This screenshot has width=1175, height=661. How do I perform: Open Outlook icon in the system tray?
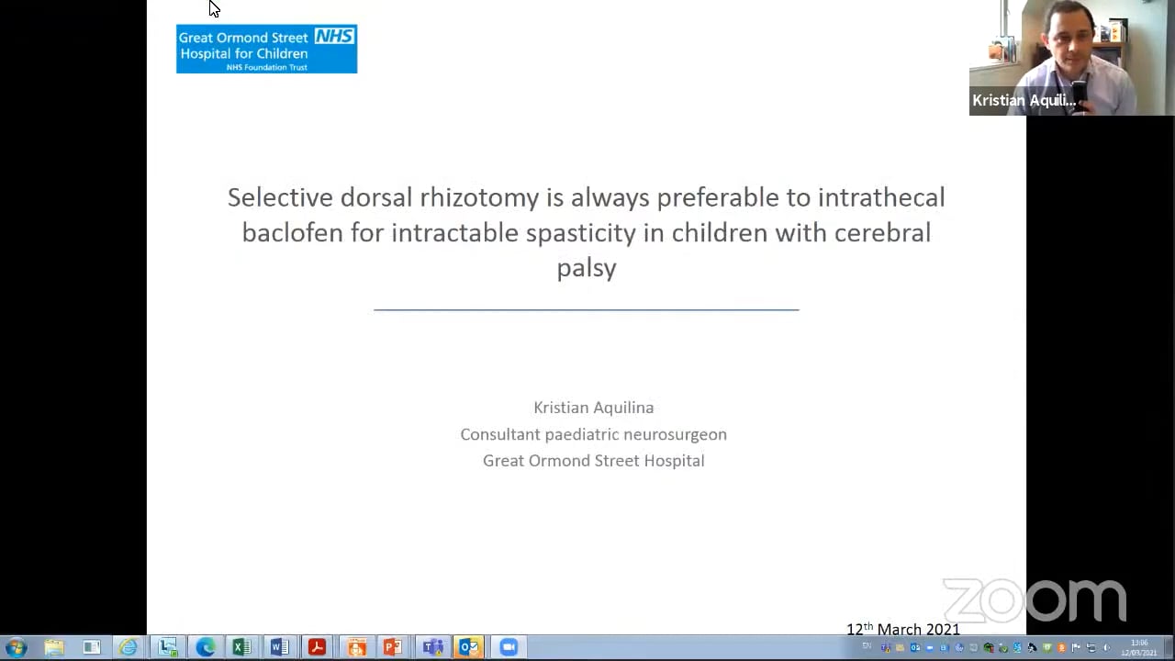[914, 648]
